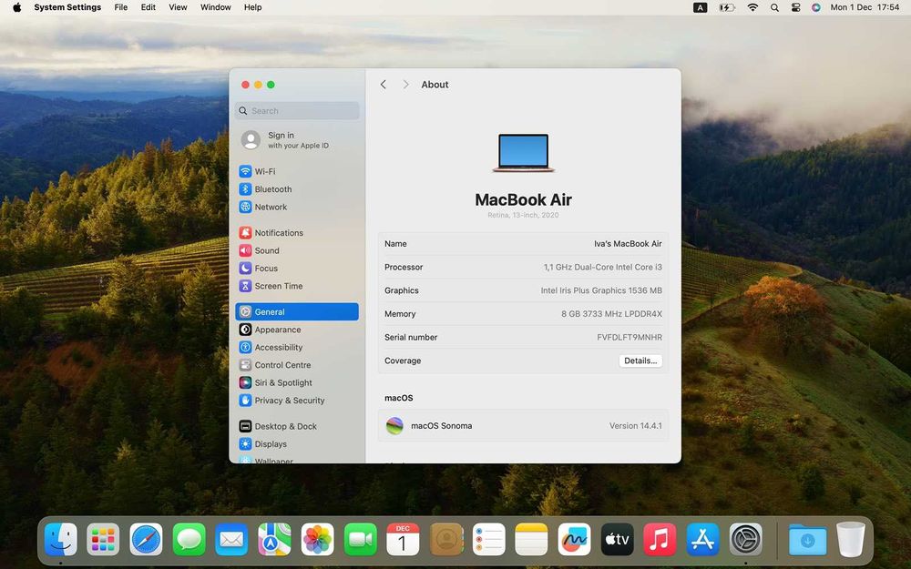Open Spotlight search in menu bar
Screen dimensions: 911x569
pos(774,7)
